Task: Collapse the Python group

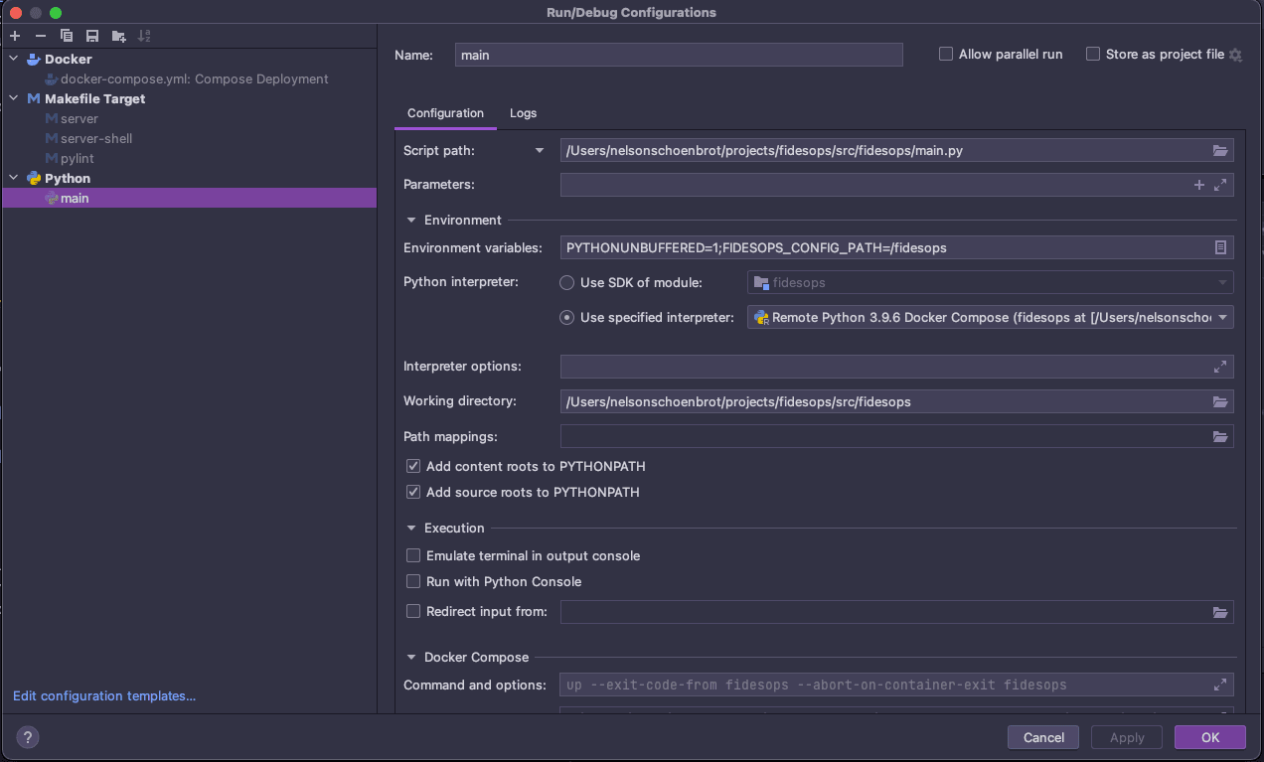Action: pyautogui.click(x=14, y=178)
